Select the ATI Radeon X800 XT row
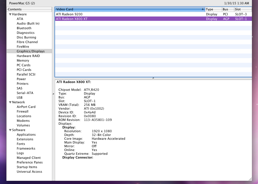Viewport: 258px width, 184px height. coord(153,19)
